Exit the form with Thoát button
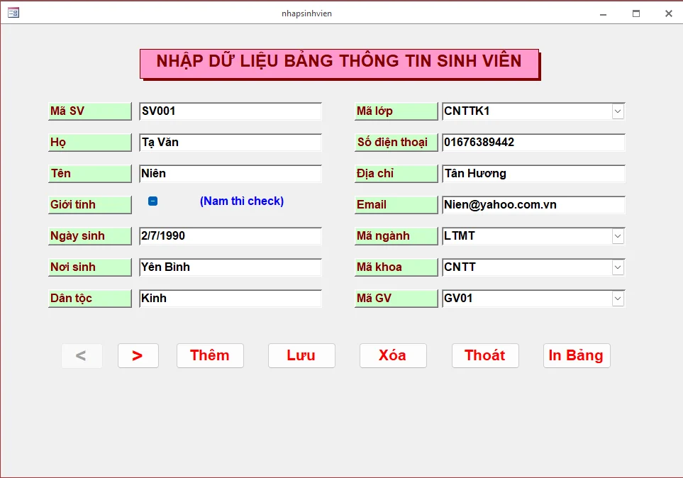The height and width of the screenshot is (478, 683). (484, 356)
